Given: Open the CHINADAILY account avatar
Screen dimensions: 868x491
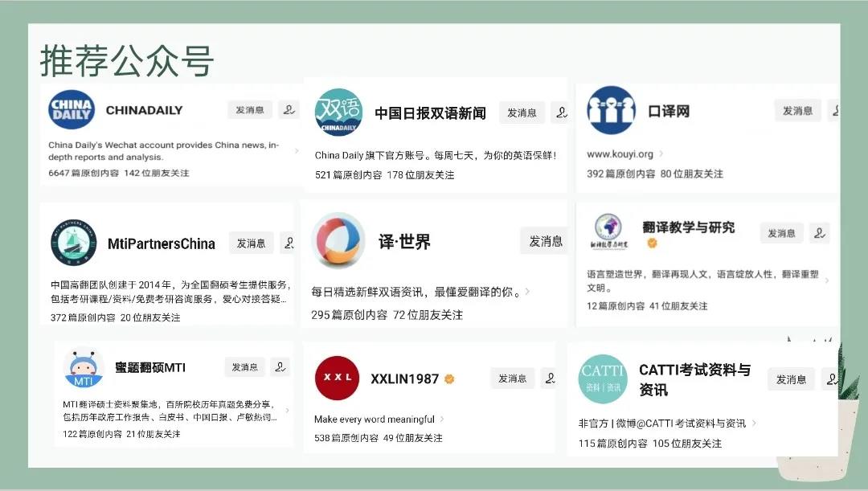Looking at the screenshot, I should coord(72,110).
